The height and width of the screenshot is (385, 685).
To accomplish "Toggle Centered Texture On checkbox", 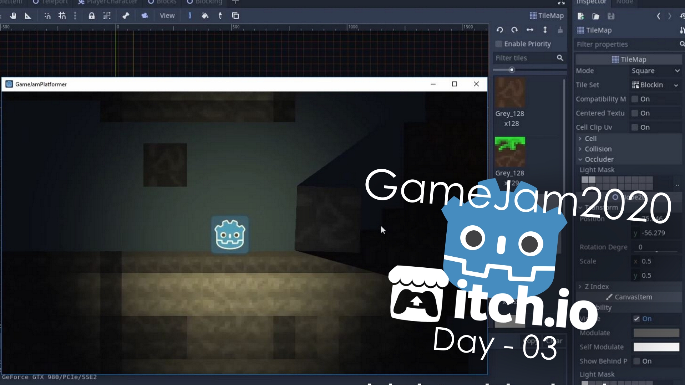I will point(635,113).
